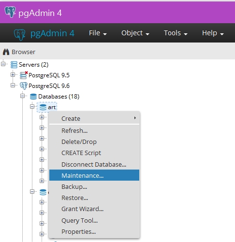The width and height of the screenshot is (235, 242).
Task: Select Maintenance... menu item
Action: tap(94, 175)
